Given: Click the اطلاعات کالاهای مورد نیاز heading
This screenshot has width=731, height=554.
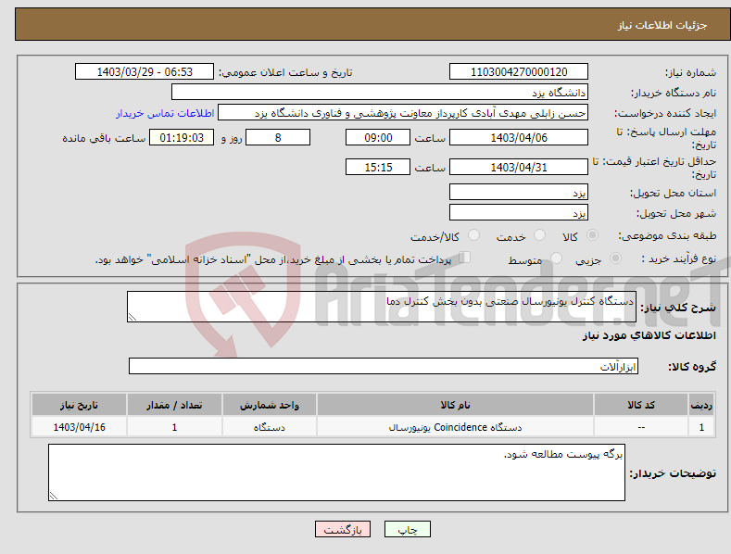Looking at the screenshot, I should pyautogui.click(x=649, y=335).
